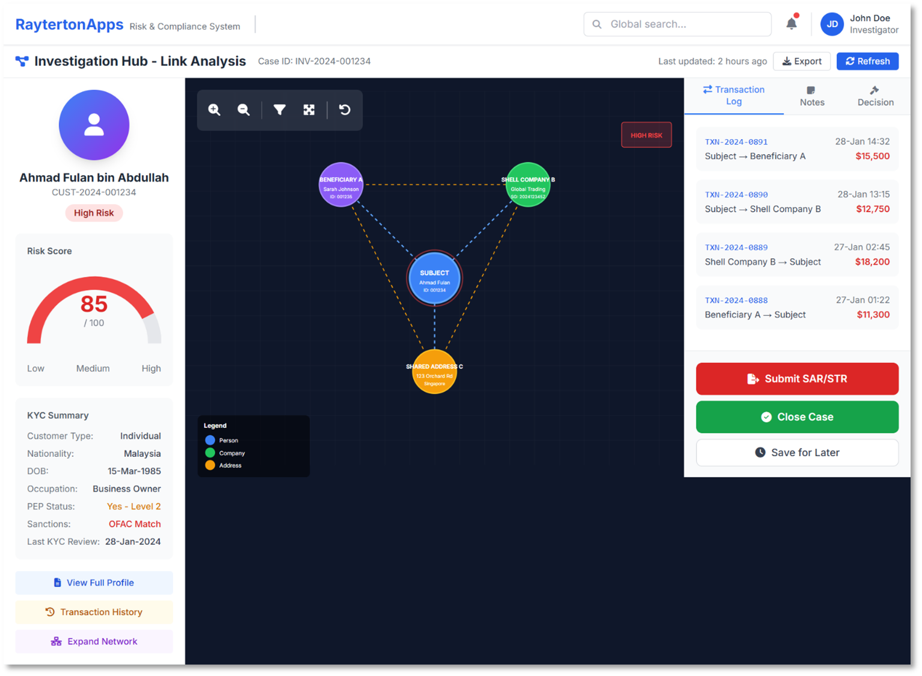922x676 pixels.
Task: Select the Person color swatch in the legend
Action: [210, 440]
